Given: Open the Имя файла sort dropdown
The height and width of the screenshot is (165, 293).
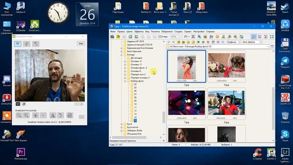Looking at the screenshot, I should click(261, 42).
